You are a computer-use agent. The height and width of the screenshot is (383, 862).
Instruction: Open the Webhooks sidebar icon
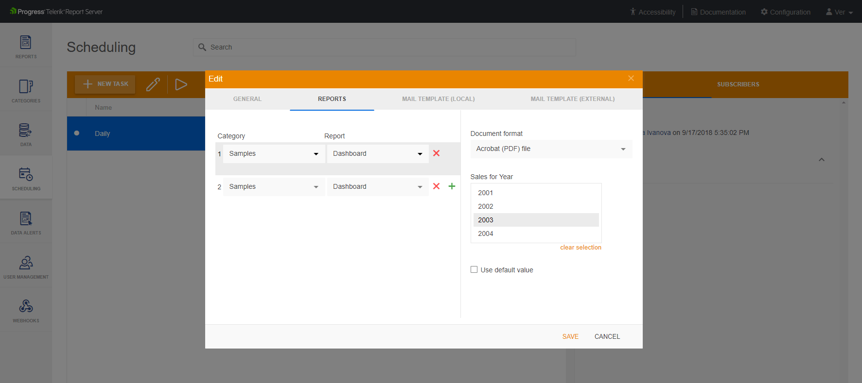[26, 311]
